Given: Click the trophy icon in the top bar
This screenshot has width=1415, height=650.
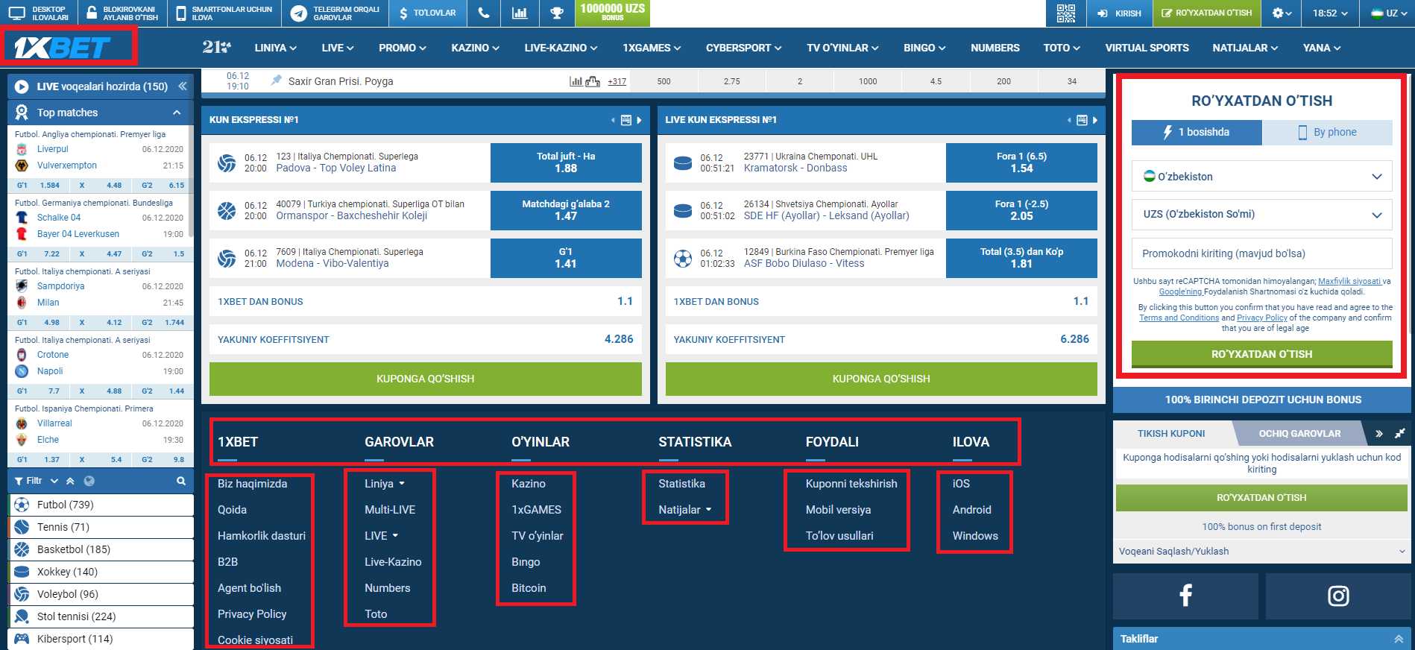Looking at the screenshot, I should (556, 13).
